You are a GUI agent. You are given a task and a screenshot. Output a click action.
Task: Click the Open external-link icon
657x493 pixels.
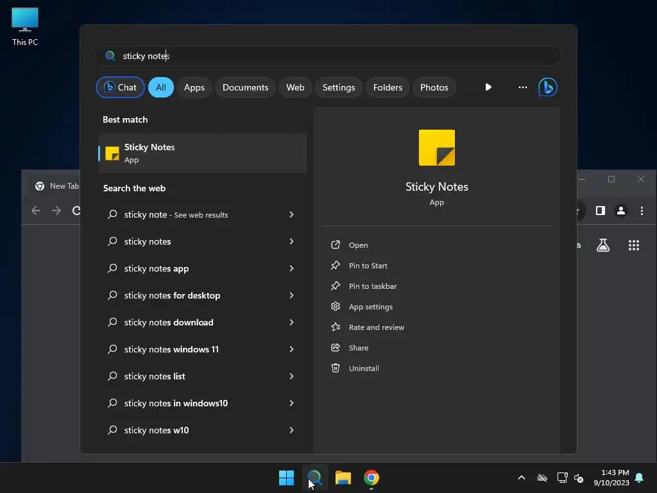pyautogui.click(x=335, y=245)
